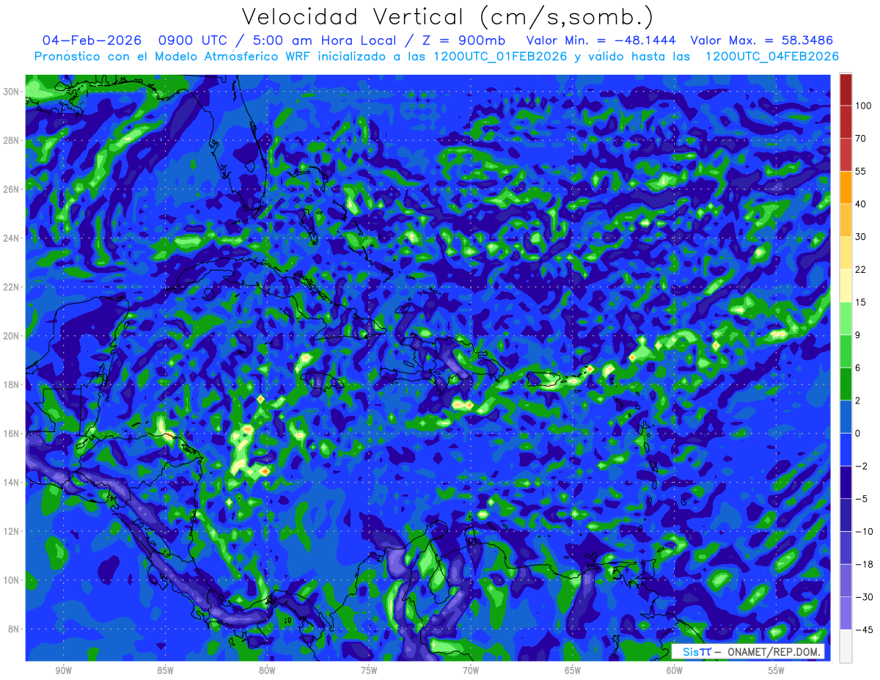The image size is (880, 680).
Task: Pick the light green swatch between 9 and 15
Action: click(x=846, y=318)
